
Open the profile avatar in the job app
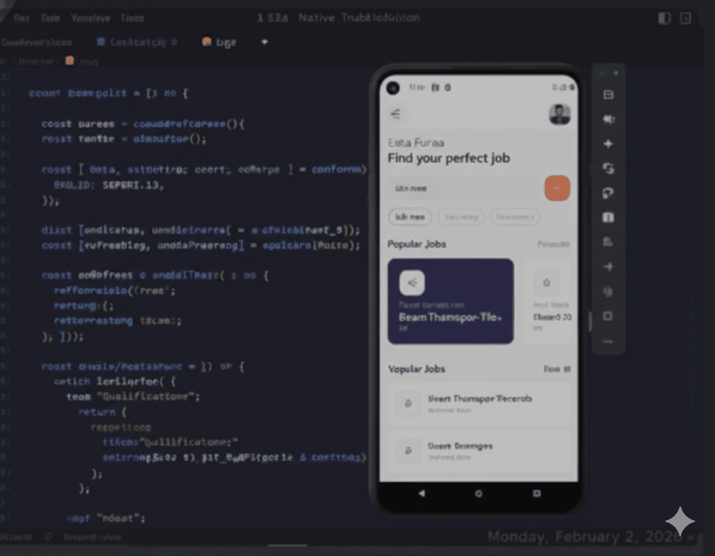coord(560,114)
